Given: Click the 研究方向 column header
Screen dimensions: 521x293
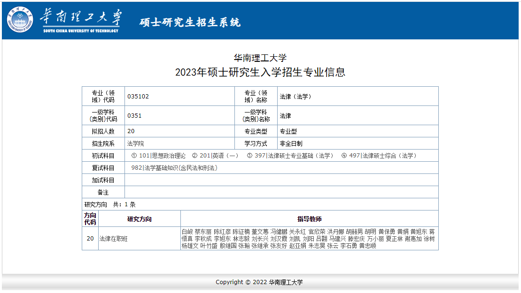Looking at the screenshot, I should (140, 219).
